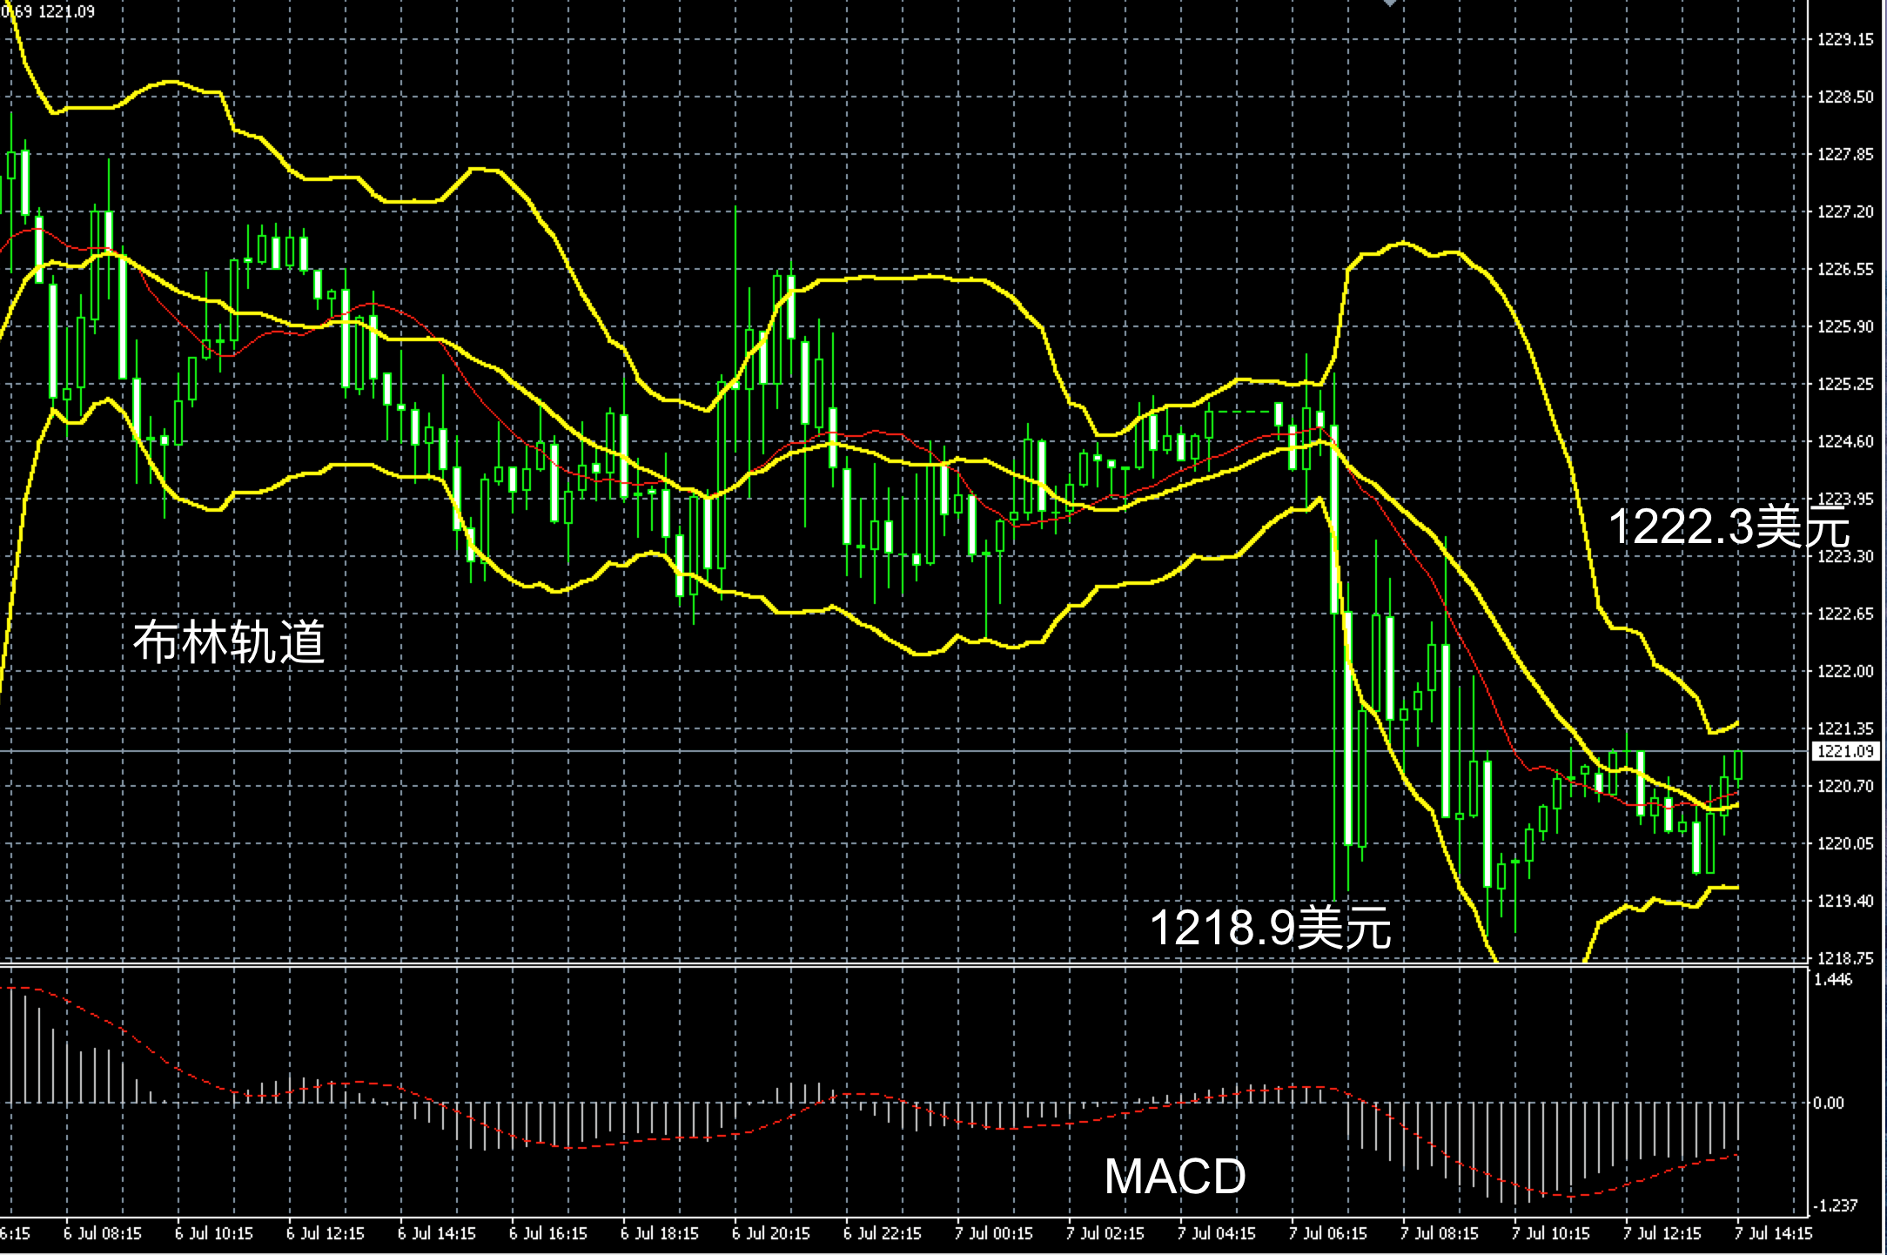The image size is (1887, 1255).
Task: Click the 7 Jul 02:15 time label
Action: click(1105, 1234)
